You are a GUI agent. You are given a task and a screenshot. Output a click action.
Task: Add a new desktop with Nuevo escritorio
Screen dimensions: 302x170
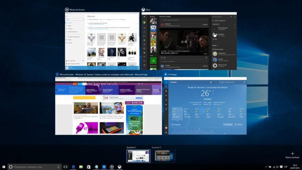(x=293, y=155)
